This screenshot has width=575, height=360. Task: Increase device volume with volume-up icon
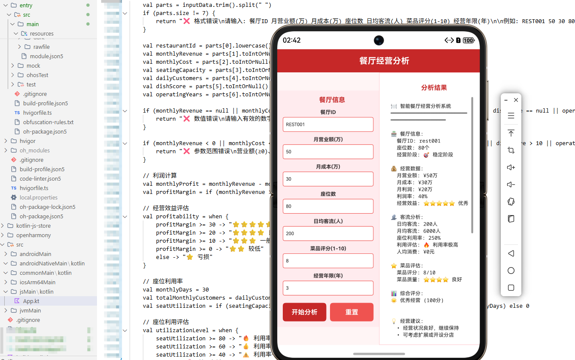pos(511,167)
